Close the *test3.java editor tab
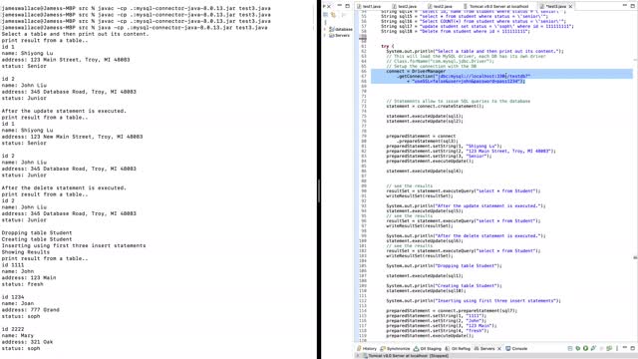 click(x=570, y=7)
